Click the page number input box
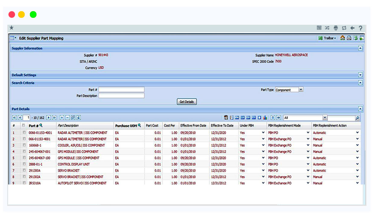 (x=27, y=117)
